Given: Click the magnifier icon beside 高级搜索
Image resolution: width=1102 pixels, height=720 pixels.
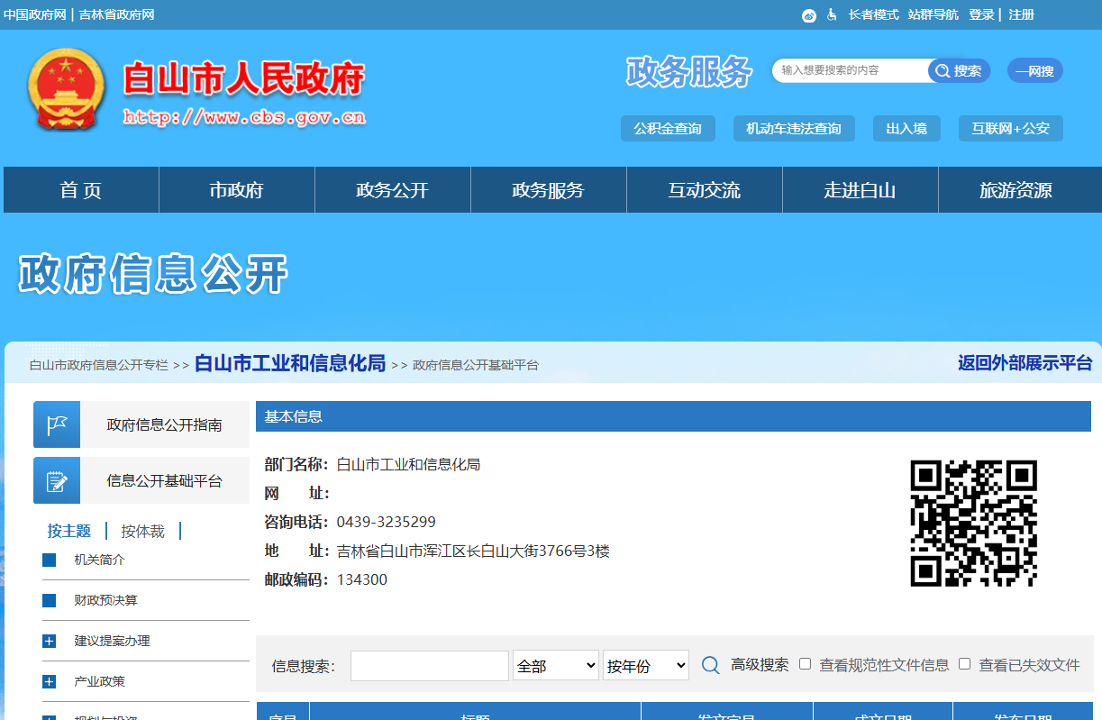Looking at the screenshot, I should (711, 664).
